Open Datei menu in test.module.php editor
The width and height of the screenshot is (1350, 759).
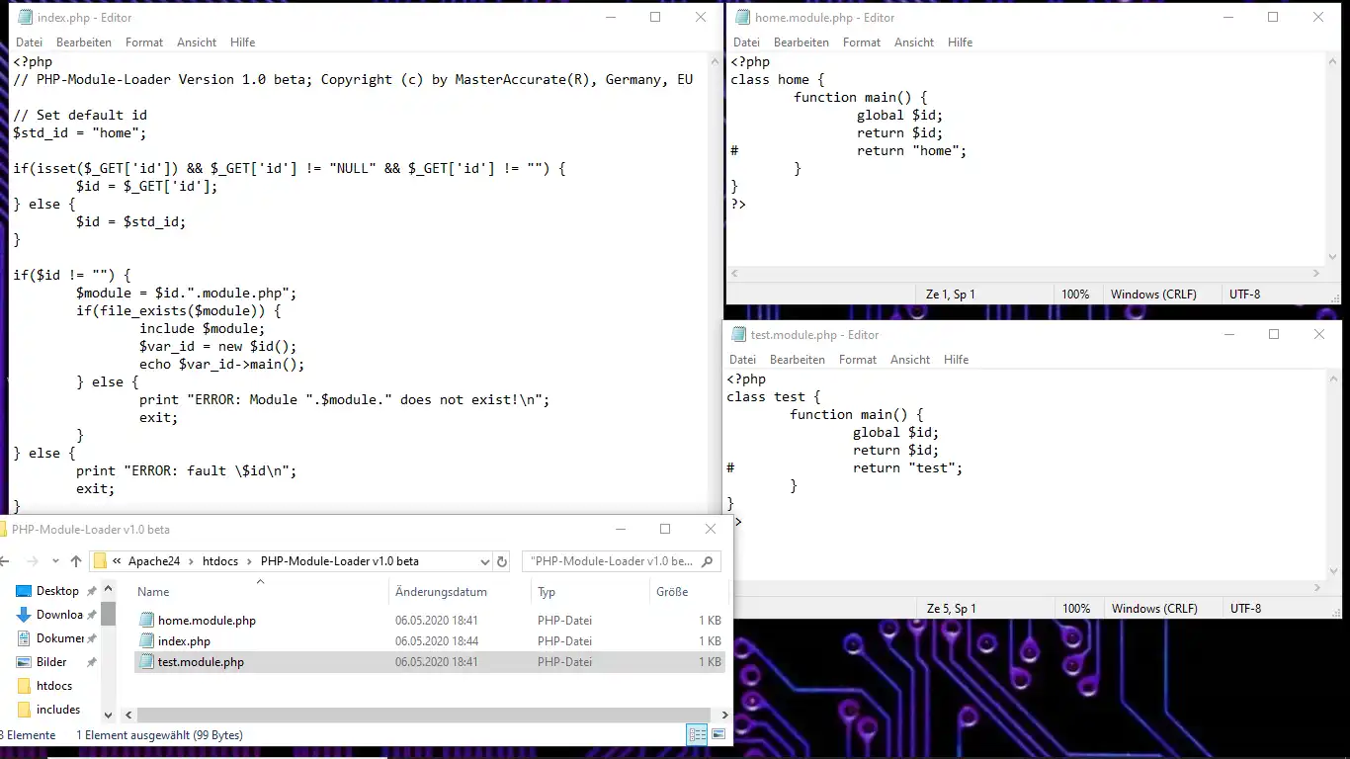click(743, 360)
